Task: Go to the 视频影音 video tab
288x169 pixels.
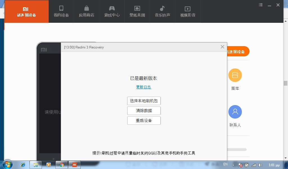Action: (188, 12)
